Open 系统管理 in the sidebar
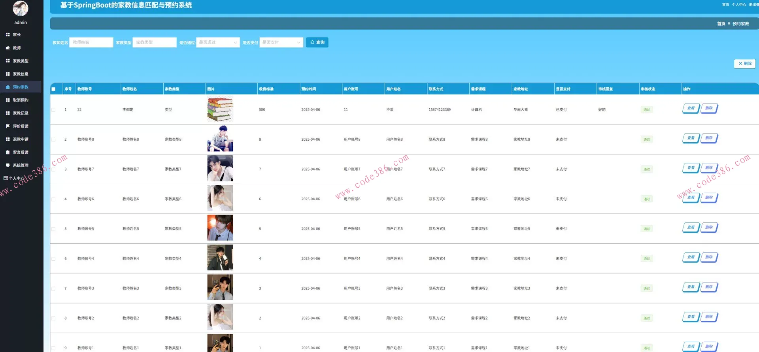Viewport: 759px width, 352px height. click(21, 165)
